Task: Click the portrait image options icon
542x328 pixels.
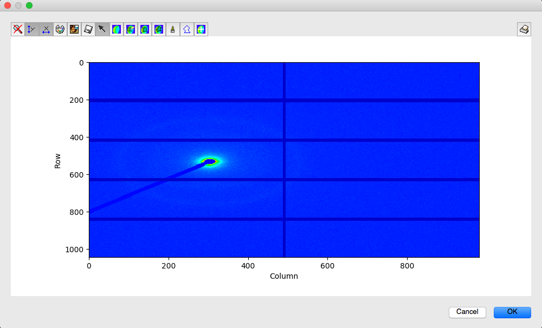Action: point(74,29)
